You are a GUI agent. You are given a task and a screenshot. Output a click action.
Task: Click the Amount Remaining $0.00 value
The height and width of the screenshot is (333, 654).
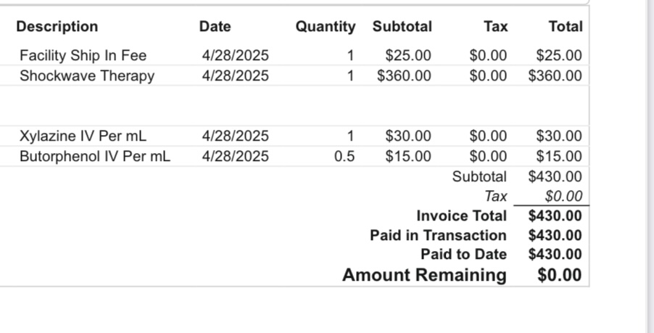point(559,276)
